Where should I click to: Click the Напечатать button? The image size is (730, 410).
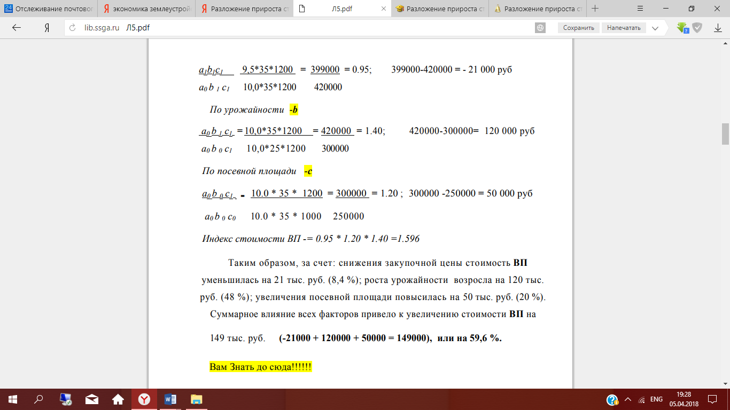(624, 28)
